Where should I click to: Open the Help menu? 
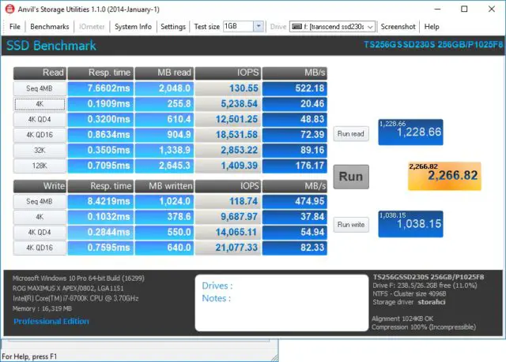tap(432, 27)
